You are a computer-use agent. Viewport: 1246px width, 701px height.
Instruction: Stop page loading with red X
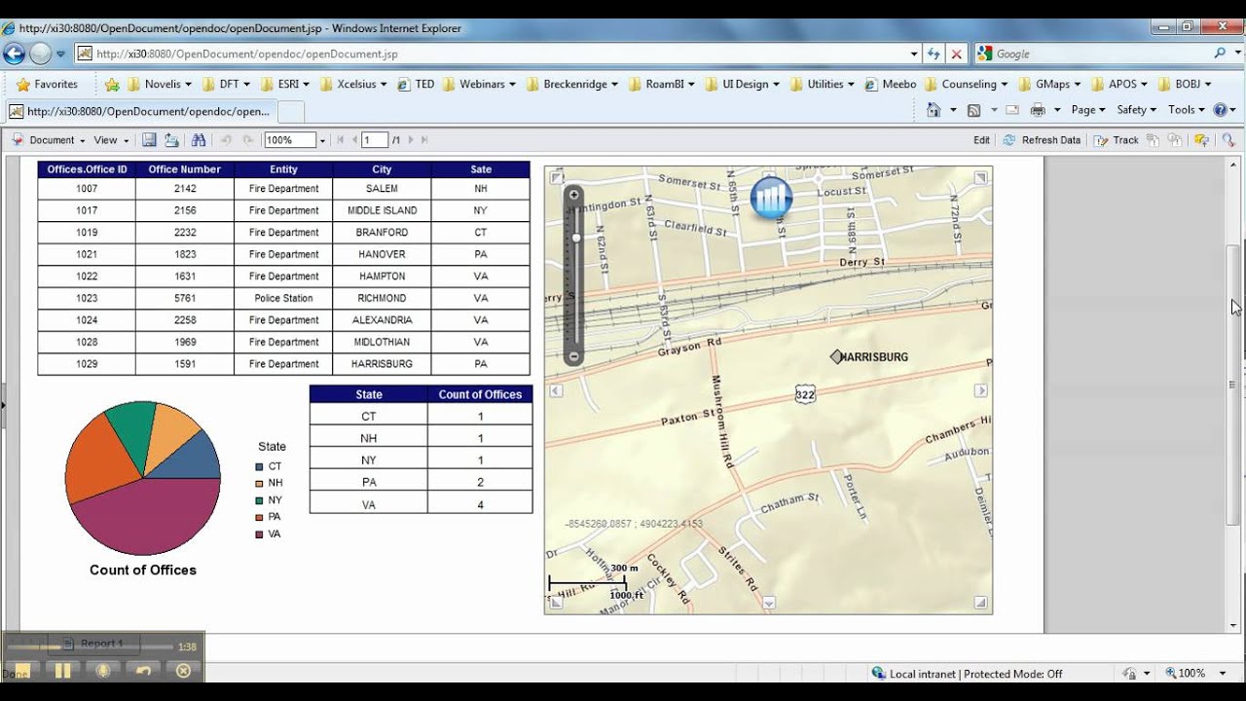[x=956, y=55]
